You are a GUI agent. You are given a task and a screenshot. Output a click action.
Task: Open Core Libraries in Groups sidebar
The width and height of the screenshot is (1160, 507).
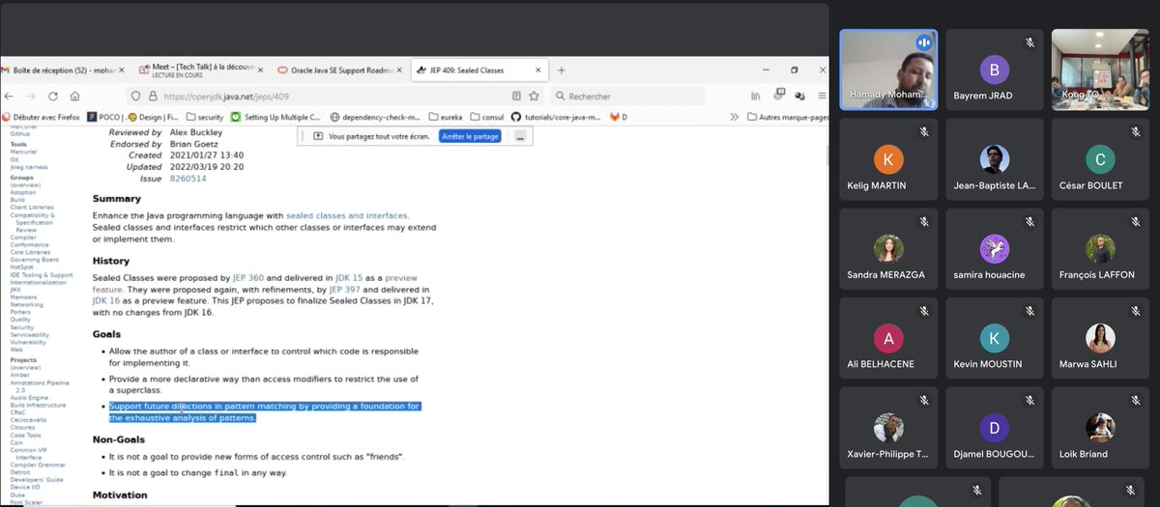click(32, 252)
